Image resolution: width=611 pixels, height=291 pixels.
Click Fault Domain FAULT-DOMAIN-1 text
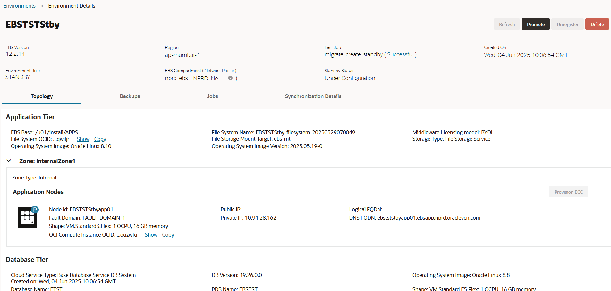click(87, 218)
